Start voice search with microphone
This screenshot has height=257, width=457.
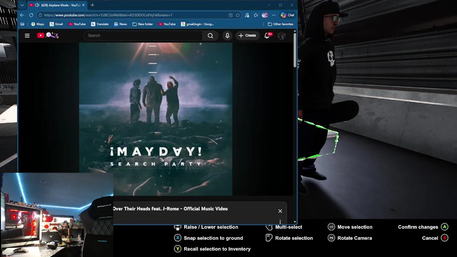[227, 35]
